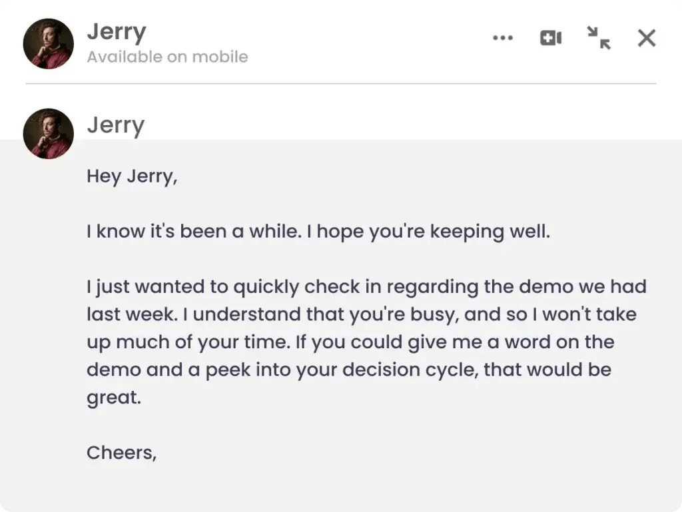
Task: Click the camera-with-plus icon in the header
Action: [x=551, y=38]
